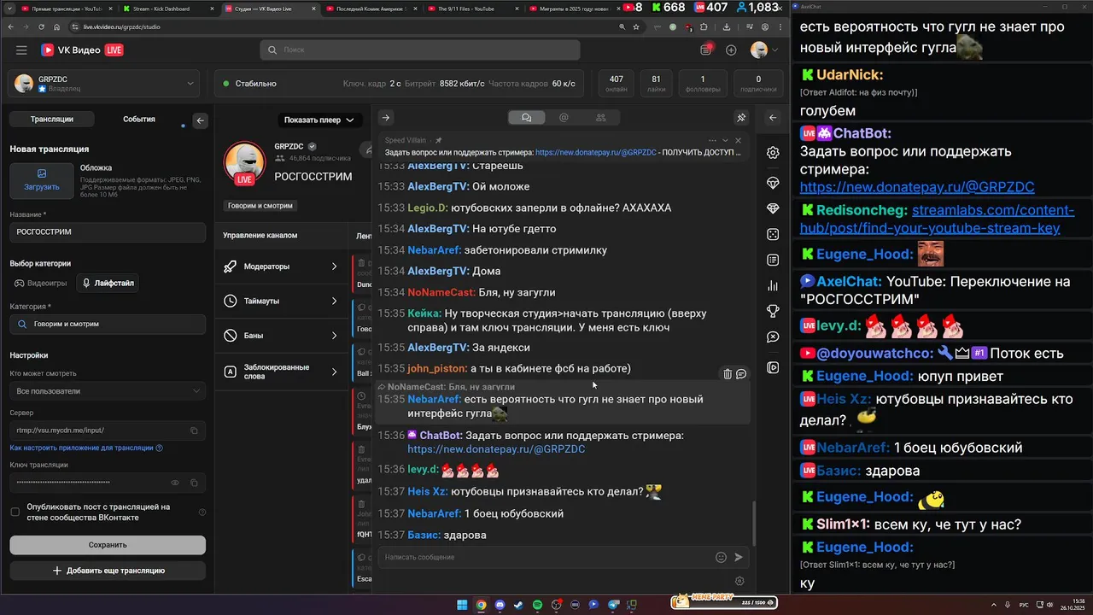Open emoji picker in chat input
1093x615 pixels.
tap(721, 557)
